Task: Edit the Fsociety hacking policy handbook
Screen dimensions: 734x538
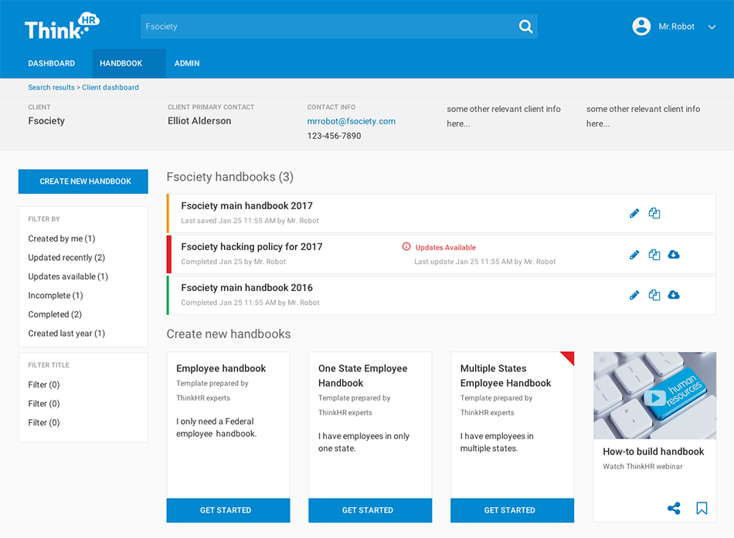Action: [x=634, y=255]
